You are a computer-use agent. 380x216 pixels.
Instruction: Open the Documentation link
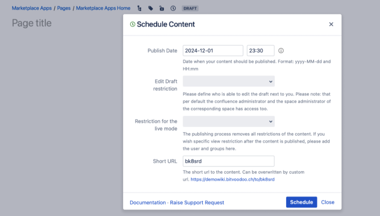(148, 202)
